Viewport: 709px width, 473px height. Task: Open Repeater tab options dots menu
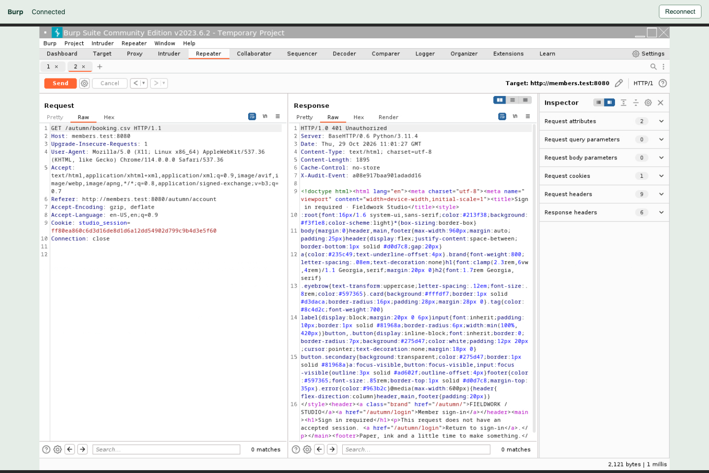(x=663, y=67)
